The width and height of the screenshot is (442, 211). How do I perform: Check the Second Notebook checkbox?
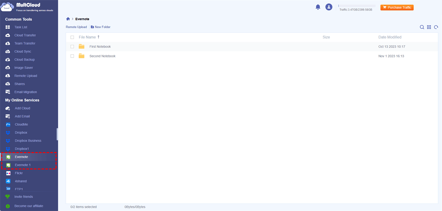72,56
